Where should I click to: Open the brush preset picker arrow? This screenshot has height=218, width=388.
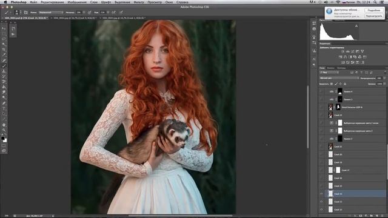coord(20,12)
